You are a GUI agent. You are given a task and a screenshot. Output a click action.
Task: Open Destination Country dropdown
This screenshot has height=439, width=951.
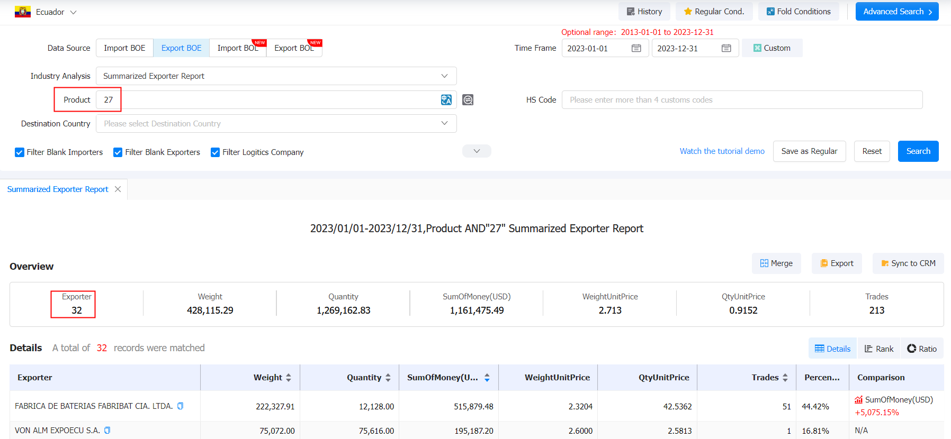[x=276, y=124]
